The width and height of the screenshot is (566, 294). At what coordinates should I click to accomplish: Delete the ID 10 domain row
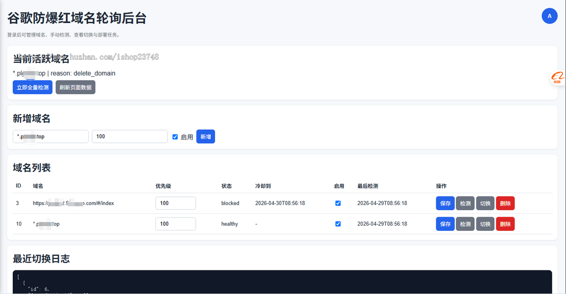pyautogui.click(x=505, y=224)
